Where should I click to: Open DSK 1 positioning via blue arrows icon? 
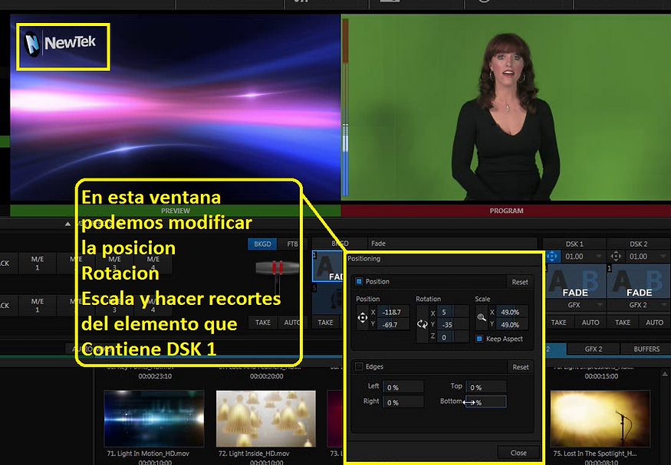pos(552,257)
